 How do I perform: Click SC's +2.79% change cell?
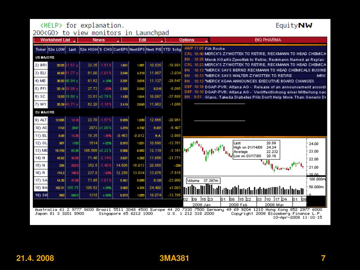coord(105,96)
